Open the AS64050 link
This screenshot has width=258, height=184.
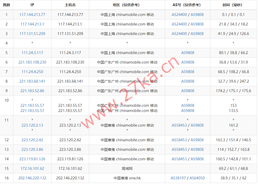[197, 178]
